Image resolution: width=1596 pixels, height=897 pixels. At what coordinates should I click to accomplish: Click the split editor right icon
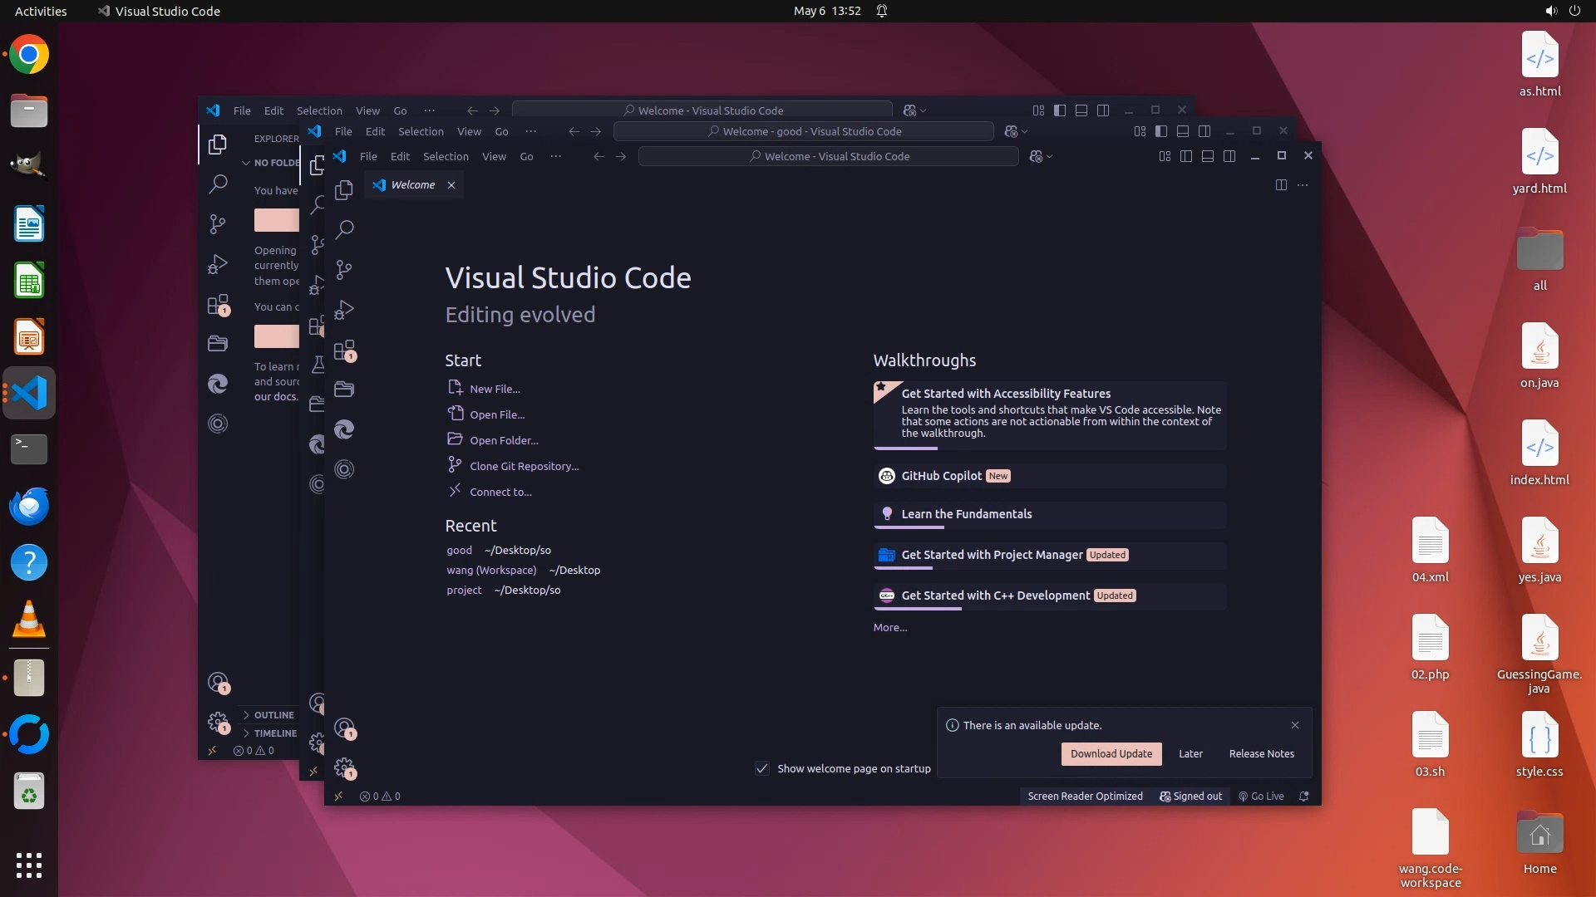click(1281, 185)
